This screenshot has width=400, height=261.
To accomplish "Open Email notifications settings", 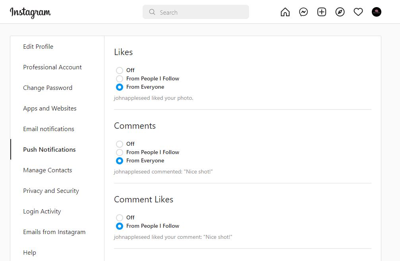I will (49, 129).
